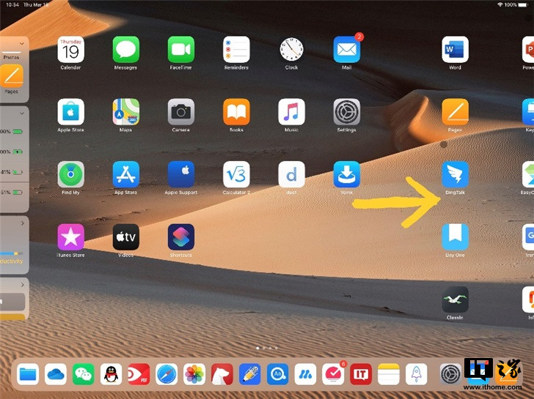Open Settings from the dock's recent apps

(450, 374)
